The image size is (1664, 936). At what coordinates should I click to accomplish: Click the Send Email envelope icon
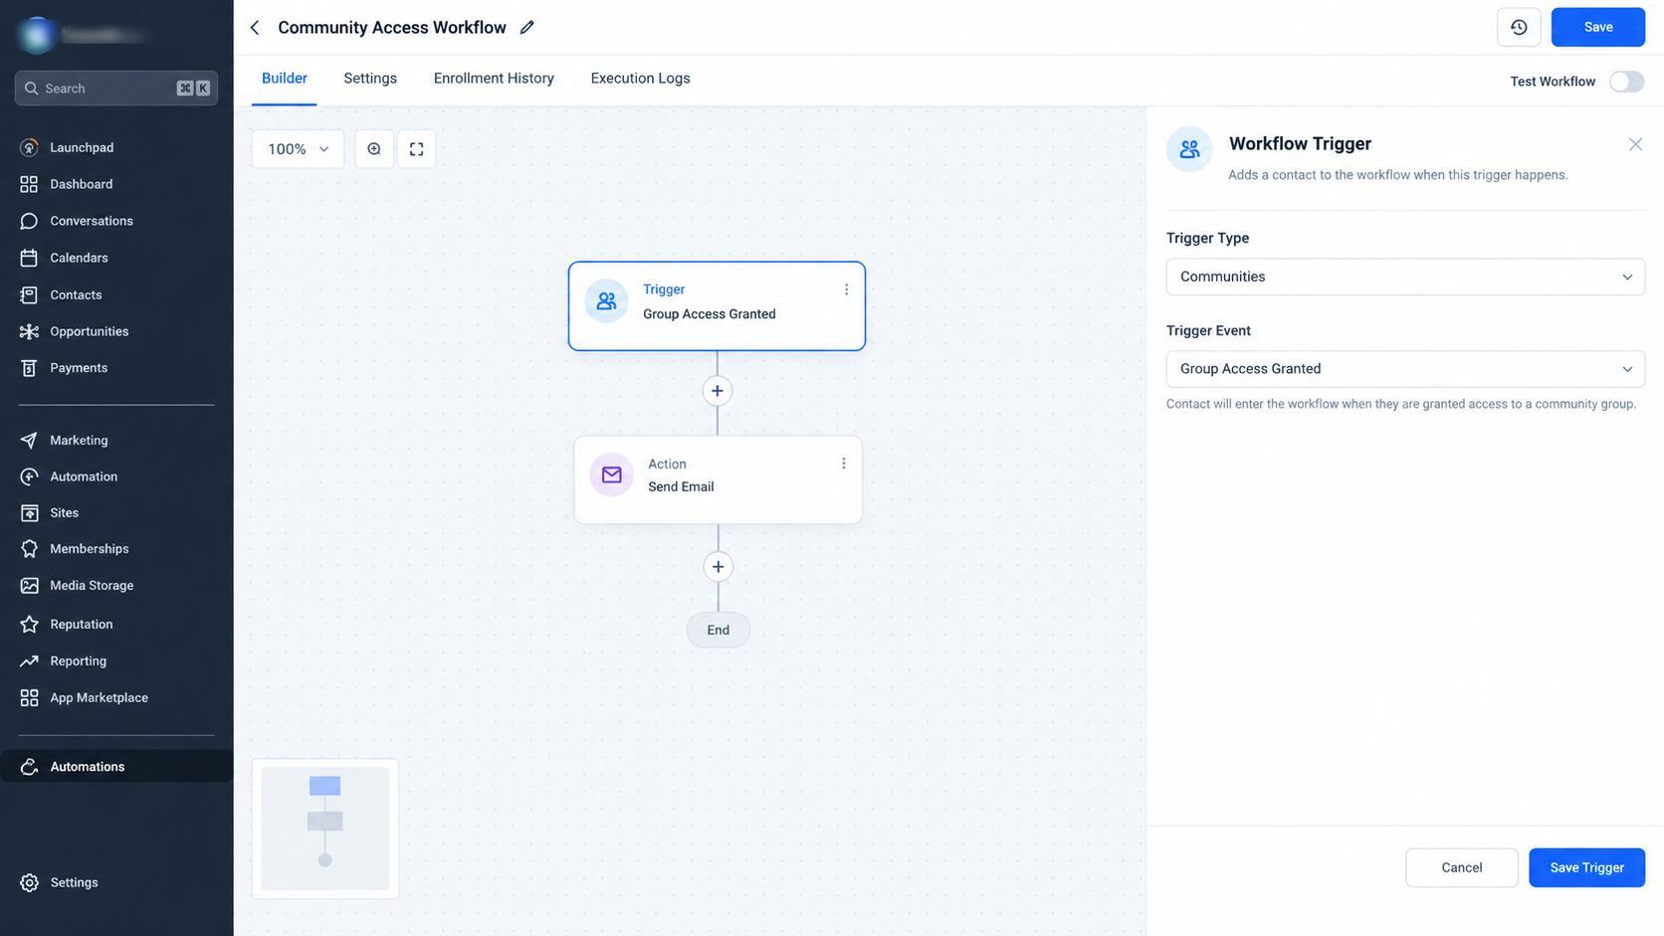[611, 474]
